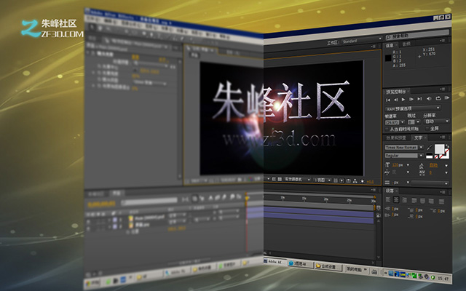The height and width of the screenshot is (291, 466).
Task: Align paragraph text left
Action: click(388, 200)
